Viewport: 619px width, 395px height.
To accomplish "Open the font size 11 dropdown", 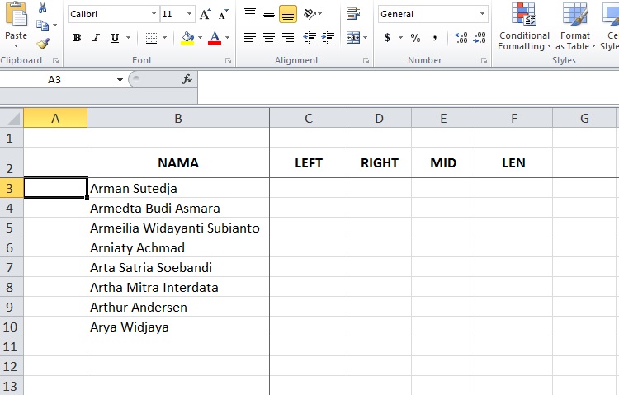I will pos(189,14).
